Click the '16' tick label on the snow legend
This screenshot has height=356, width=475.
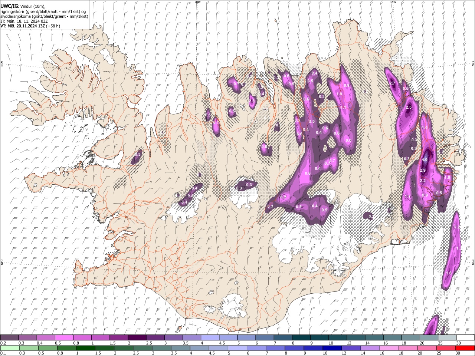click(386, 343)
